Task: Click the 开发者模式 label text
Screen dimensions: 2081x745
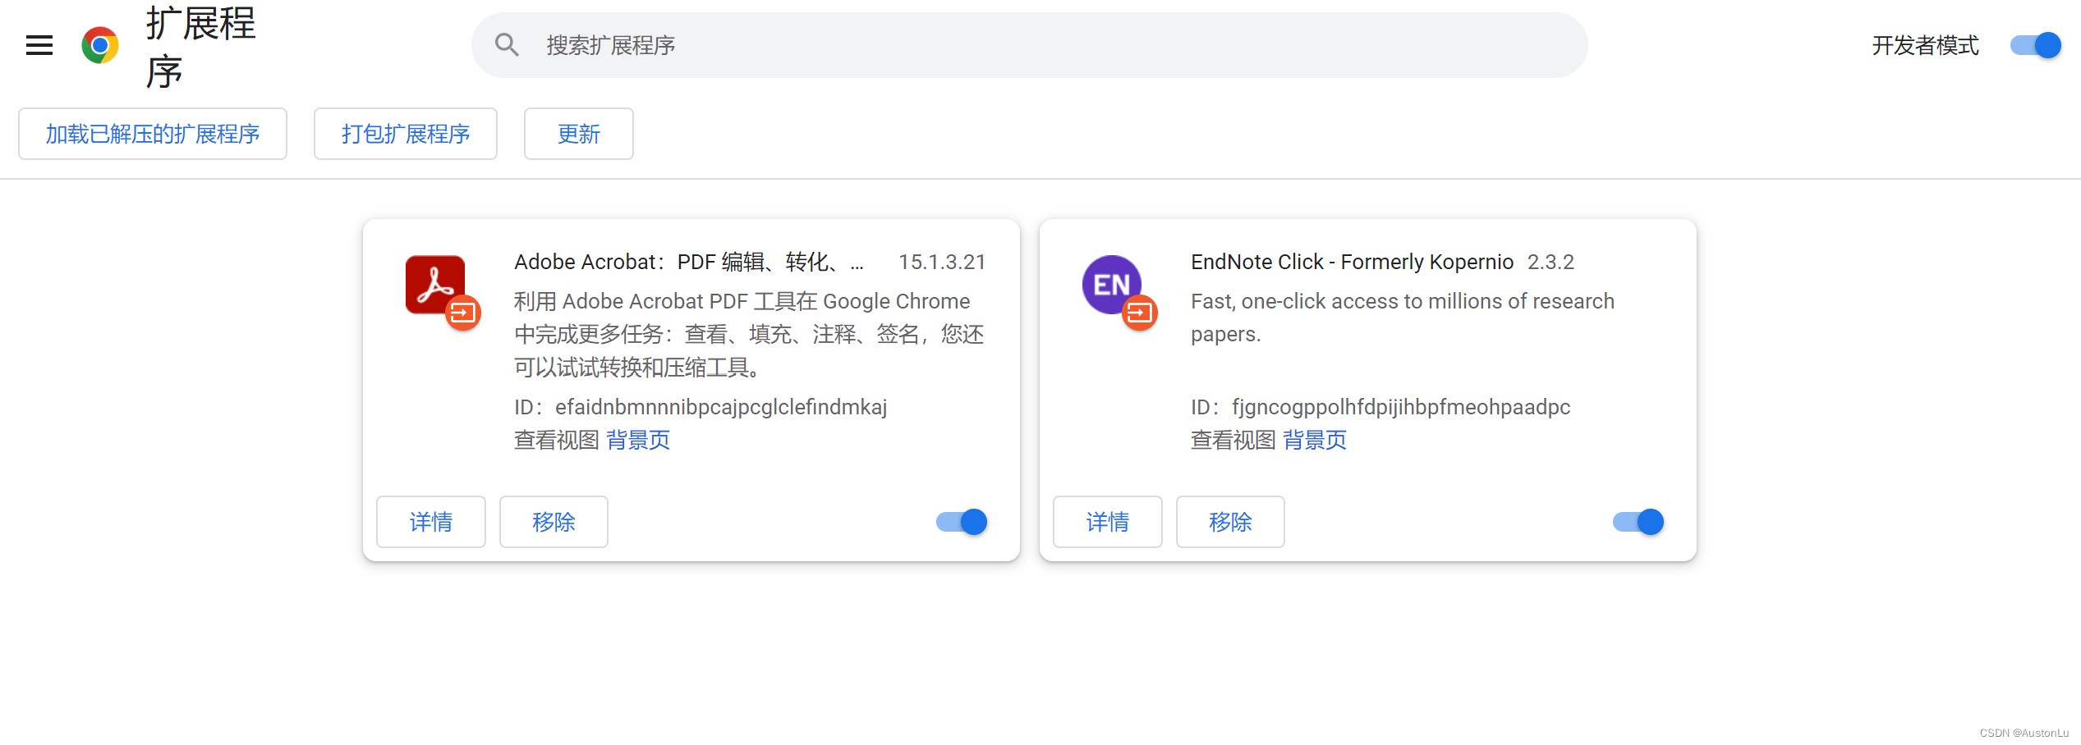Action: [x=1925, y=45]
